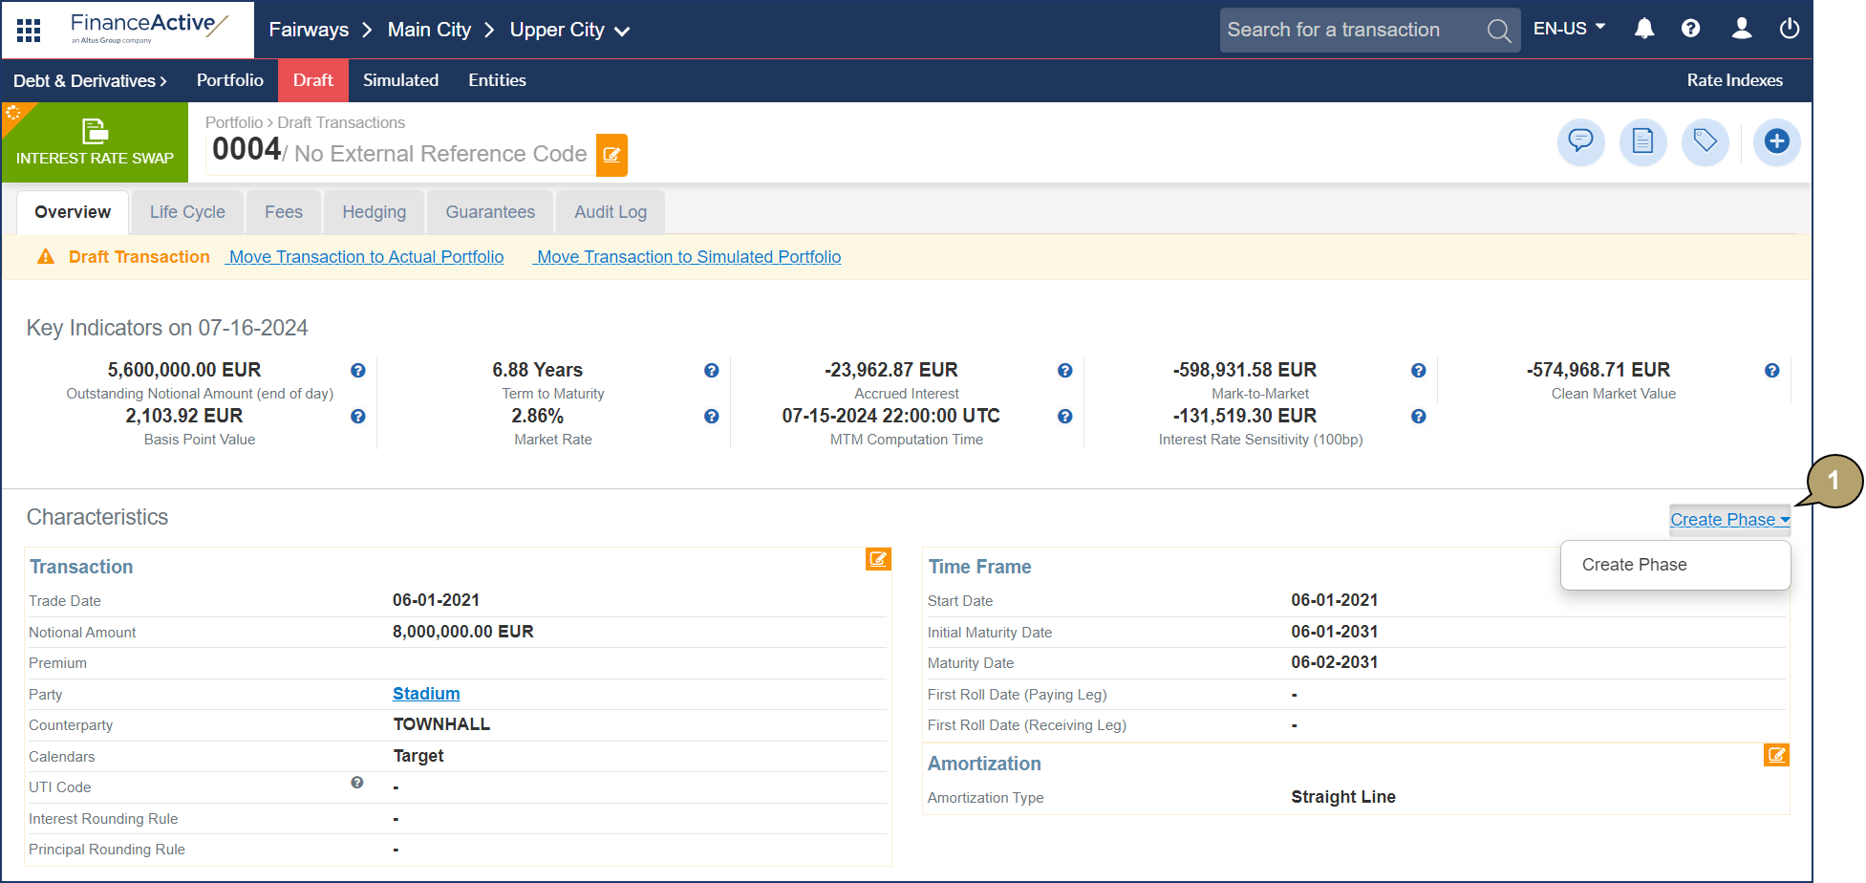Edit the external reference code

[611, 155]
